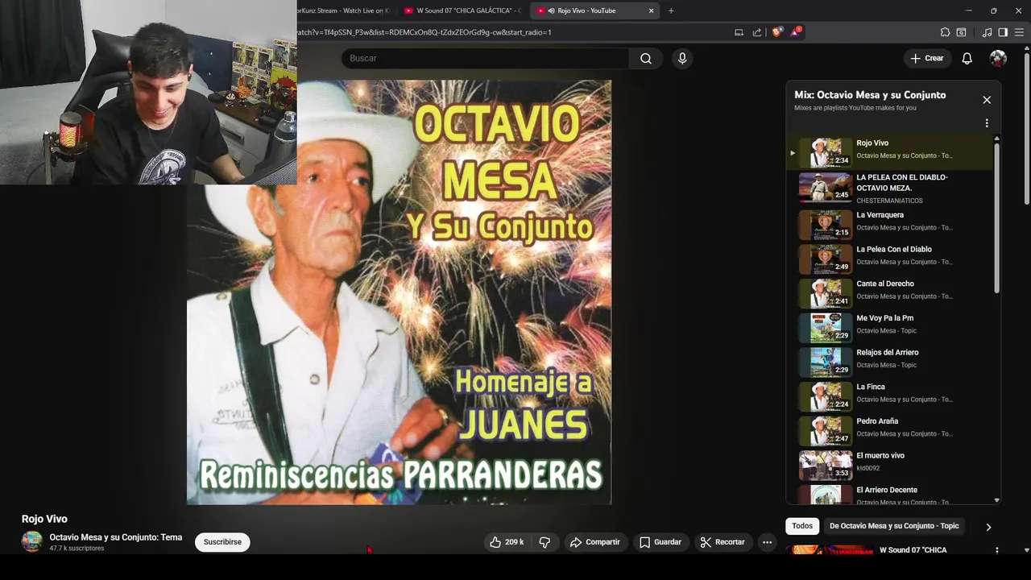The image size is (1031, 580).
Task: Dislike the video with thumbs-down button
Action: pyautogui.click(x=544, y=542)
